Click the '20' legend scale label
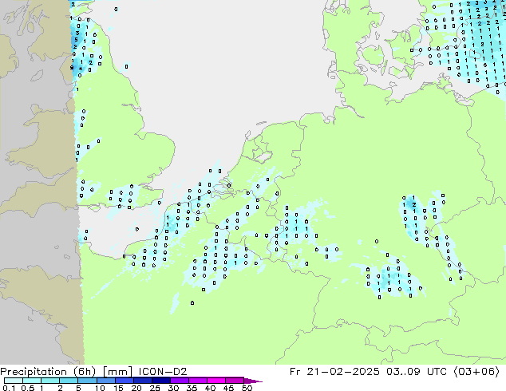 (x=136, y=388)
